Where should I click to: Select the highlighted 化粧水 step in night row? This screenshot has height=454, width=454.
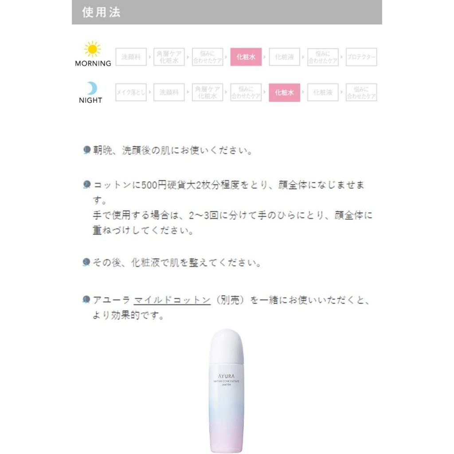pyautogui.click(x=284, y=92)
